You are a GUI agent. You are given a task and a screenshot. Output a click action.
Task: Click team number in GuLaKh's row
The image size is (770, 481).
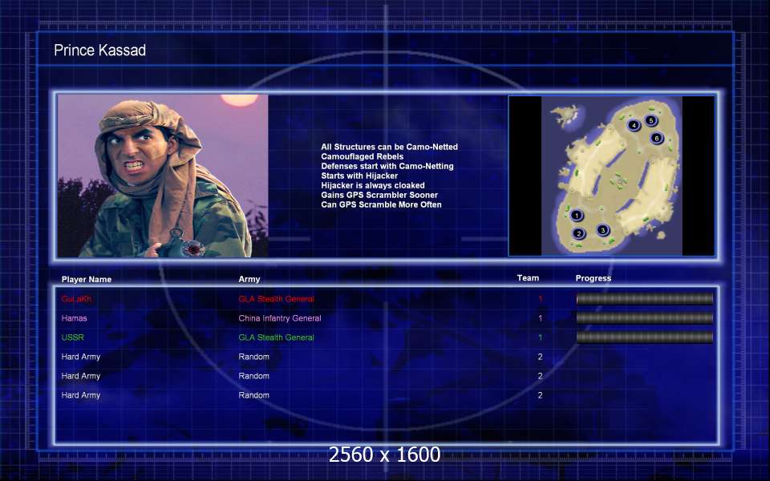click(x=540, y=299)
